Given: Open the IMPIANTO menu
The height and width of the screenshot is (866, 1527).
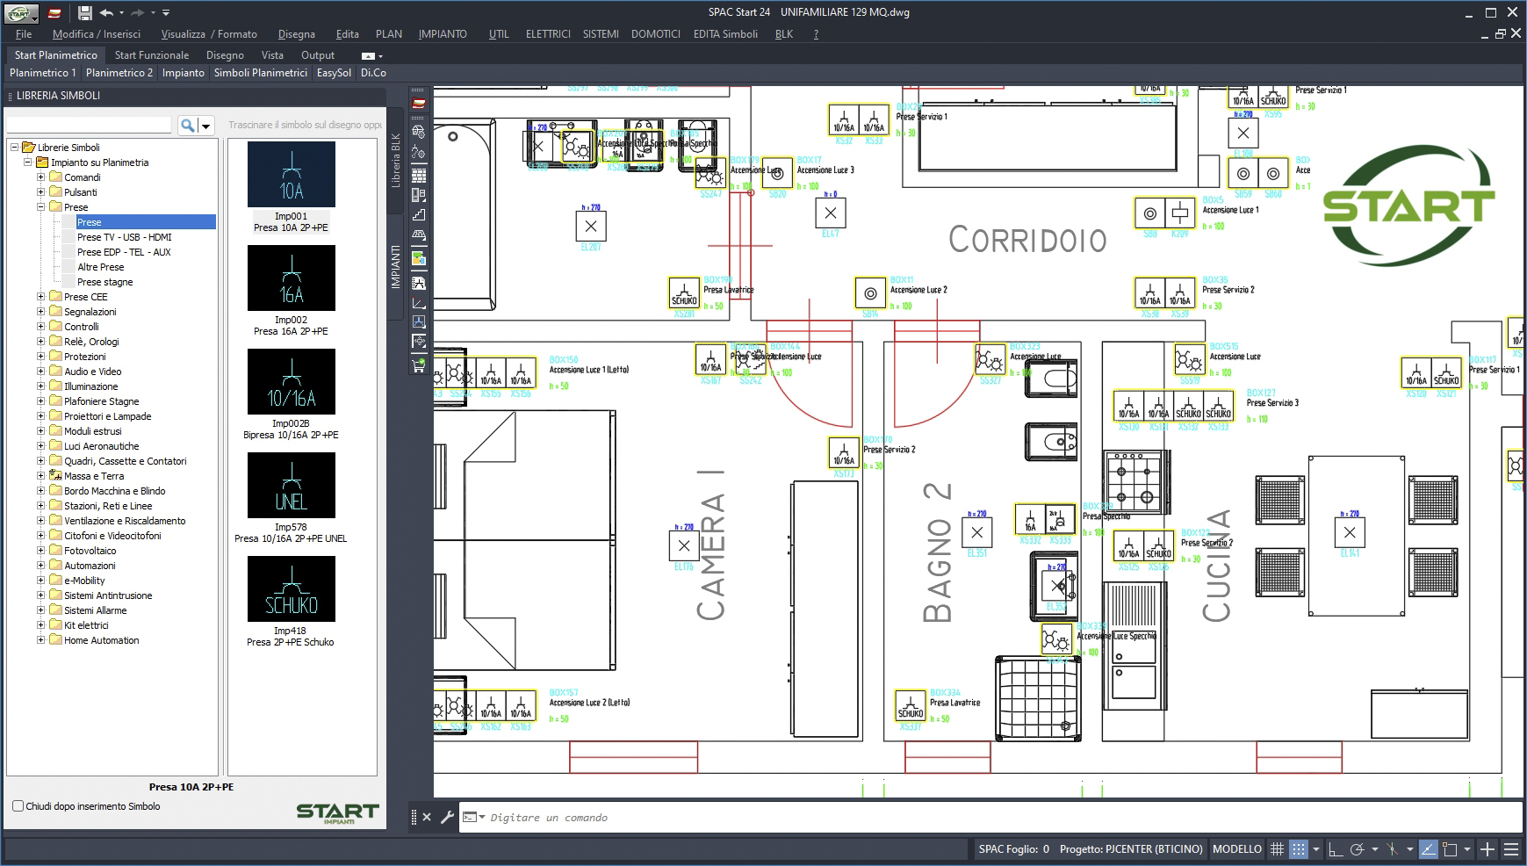Looking at the screenshot, I should [443, 33].
